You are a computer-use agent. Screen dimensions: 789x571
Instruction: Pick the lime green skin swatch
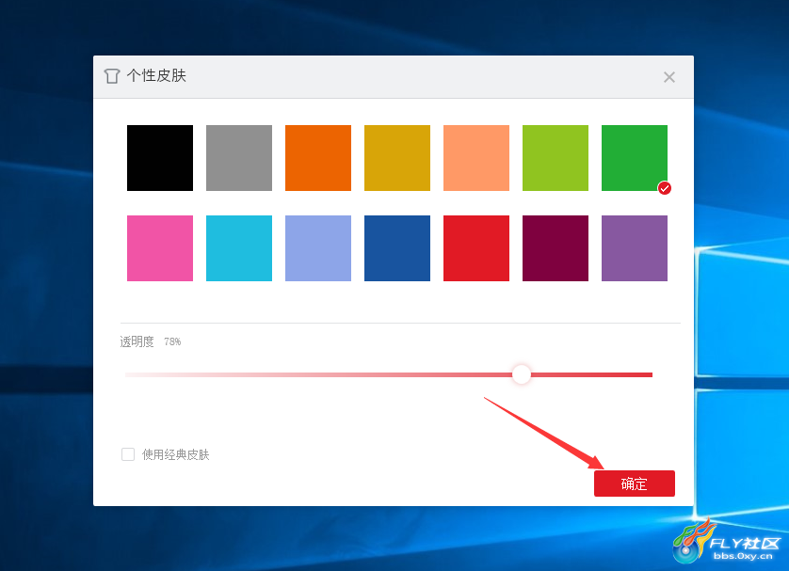555,158
